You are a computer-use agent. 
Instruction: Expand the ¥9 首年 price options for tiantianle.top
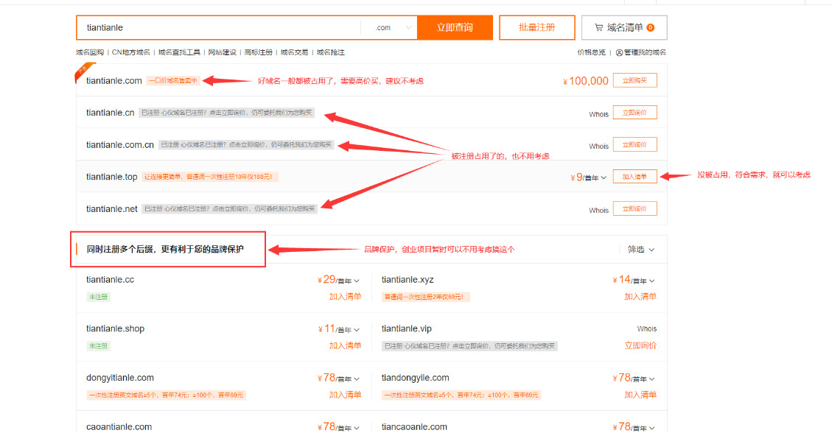click(x=604, y=177)
